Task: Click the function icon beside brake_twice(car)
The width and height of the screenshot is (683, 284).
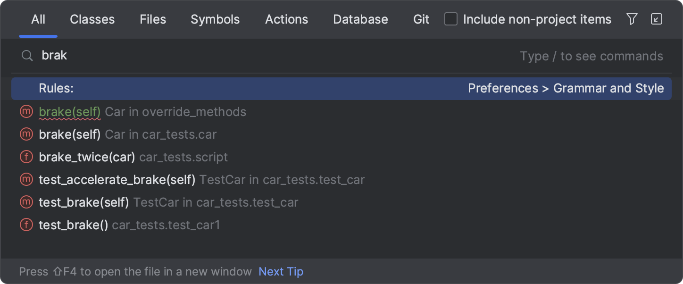Action: point(26,157)
